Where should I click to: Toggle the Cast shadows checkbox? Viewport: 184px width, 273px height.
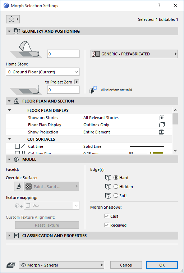(x=107, y=216)
